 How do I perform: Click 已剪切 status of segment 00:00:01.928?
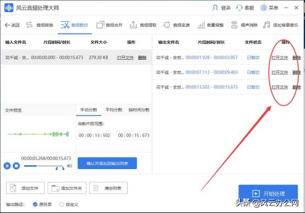tap(253, 58)
